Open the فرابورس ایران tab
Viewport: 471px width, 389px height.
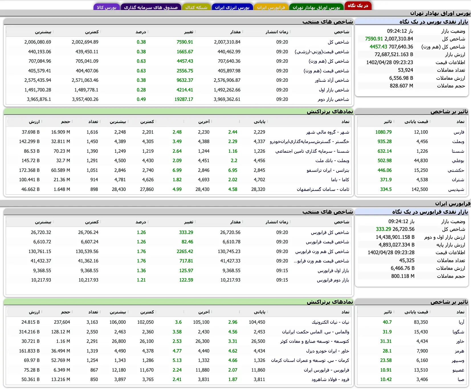tap(271, 7)
